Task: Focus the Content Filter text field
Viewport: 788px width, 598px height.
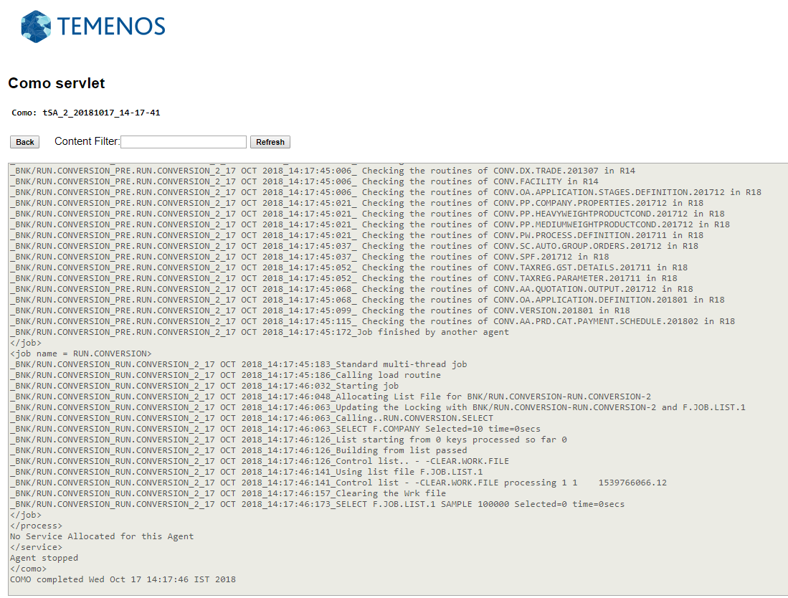Action: click(184, 142)
